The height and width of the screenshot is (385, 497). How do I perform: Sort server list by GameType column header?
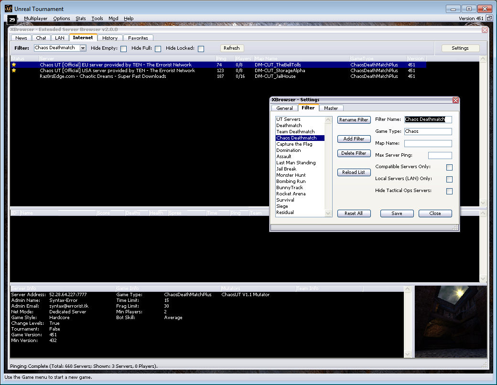[378, 59]
